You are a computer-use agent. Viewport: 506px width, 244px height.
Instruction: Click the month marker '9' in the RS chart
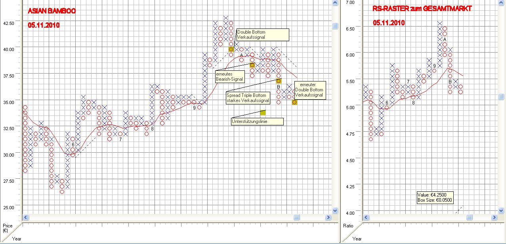point(434,66)
